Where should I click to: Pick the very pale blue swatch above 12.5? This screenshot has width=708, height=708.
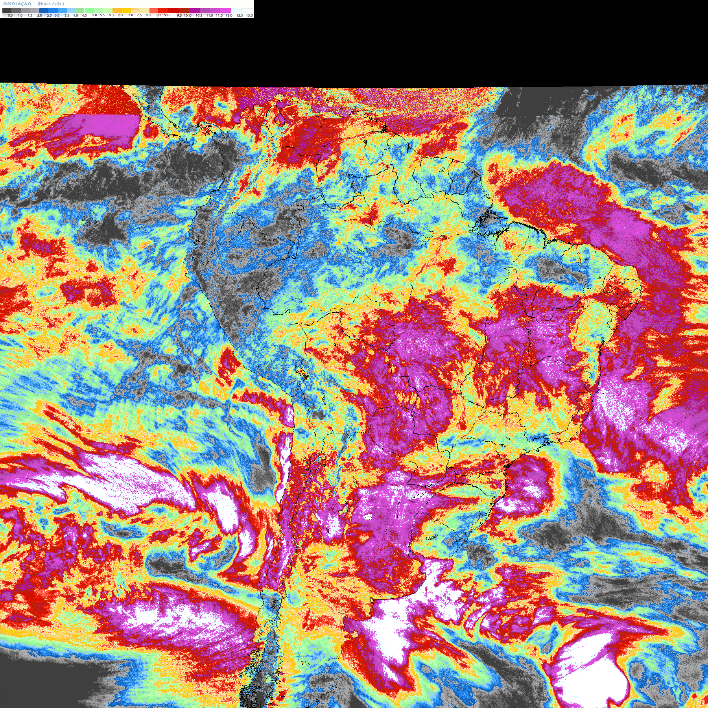(236, 11)
